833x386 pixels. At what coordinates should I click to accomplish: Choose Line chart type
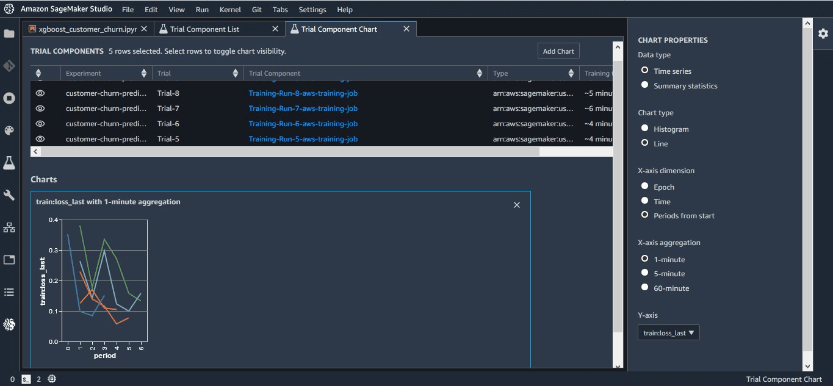[x=644, y=143]
